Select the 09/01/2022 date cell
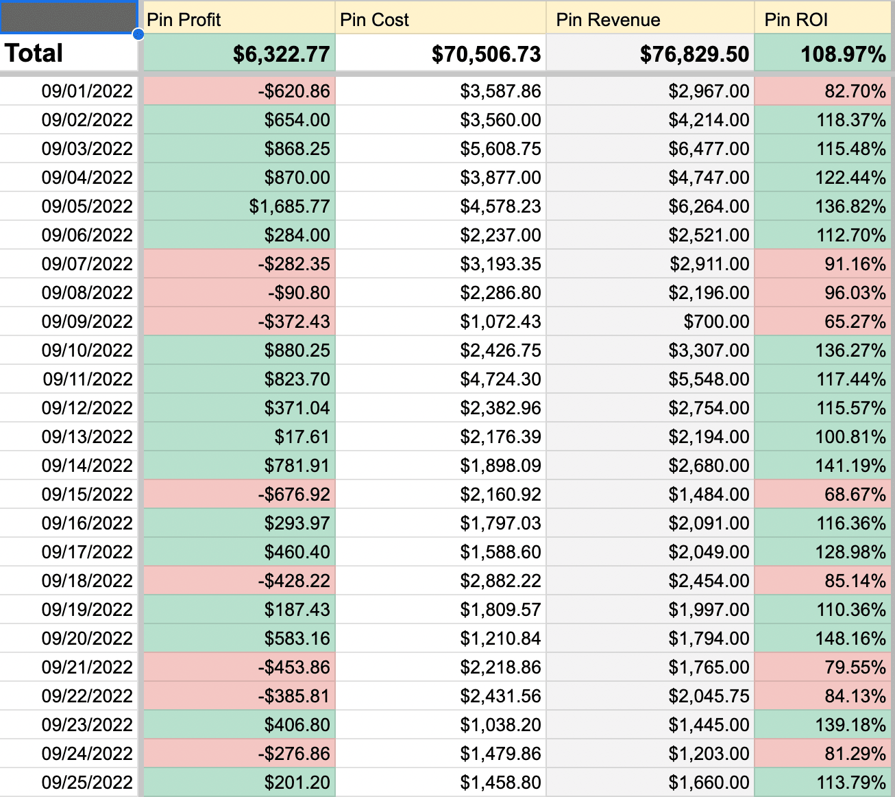 click(69, 91)
